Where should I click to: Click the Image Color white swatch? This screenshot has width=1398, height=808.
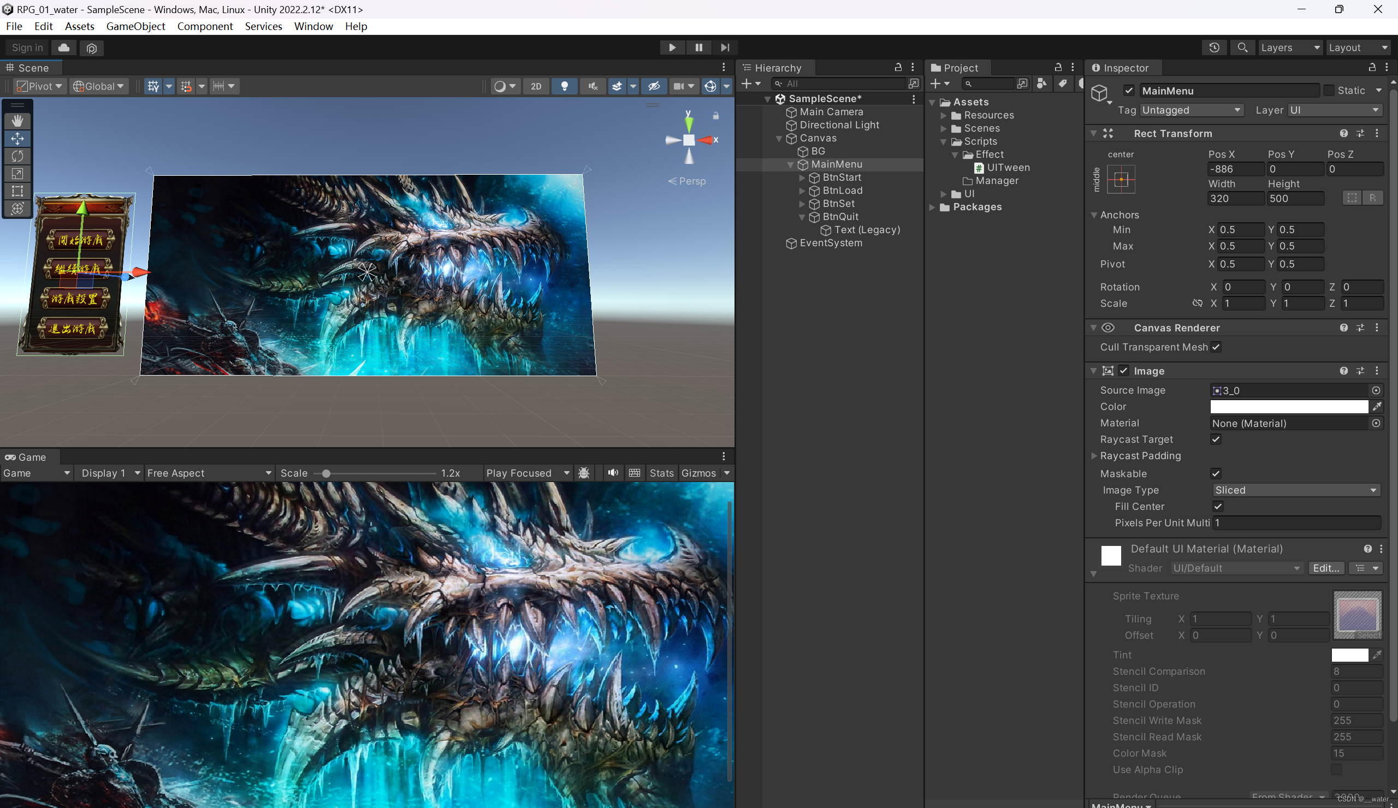pyautogui.click(x=1289, y=407)
